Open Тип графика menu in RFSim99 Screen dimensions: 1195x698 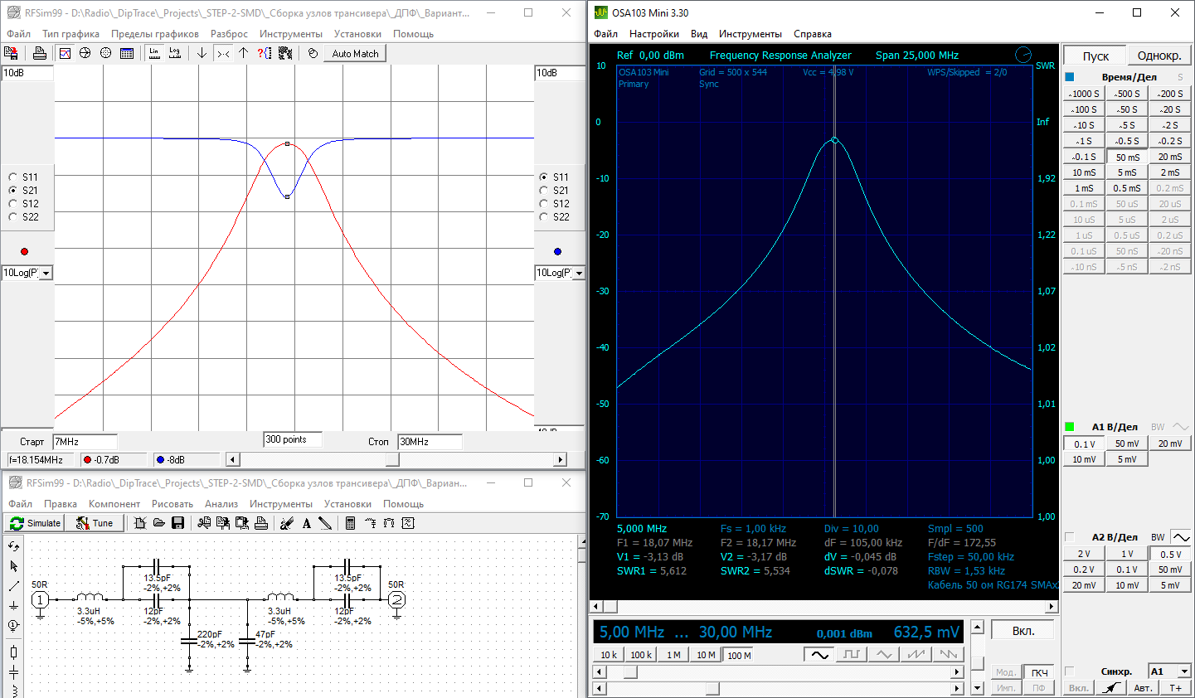click(71, 34)
